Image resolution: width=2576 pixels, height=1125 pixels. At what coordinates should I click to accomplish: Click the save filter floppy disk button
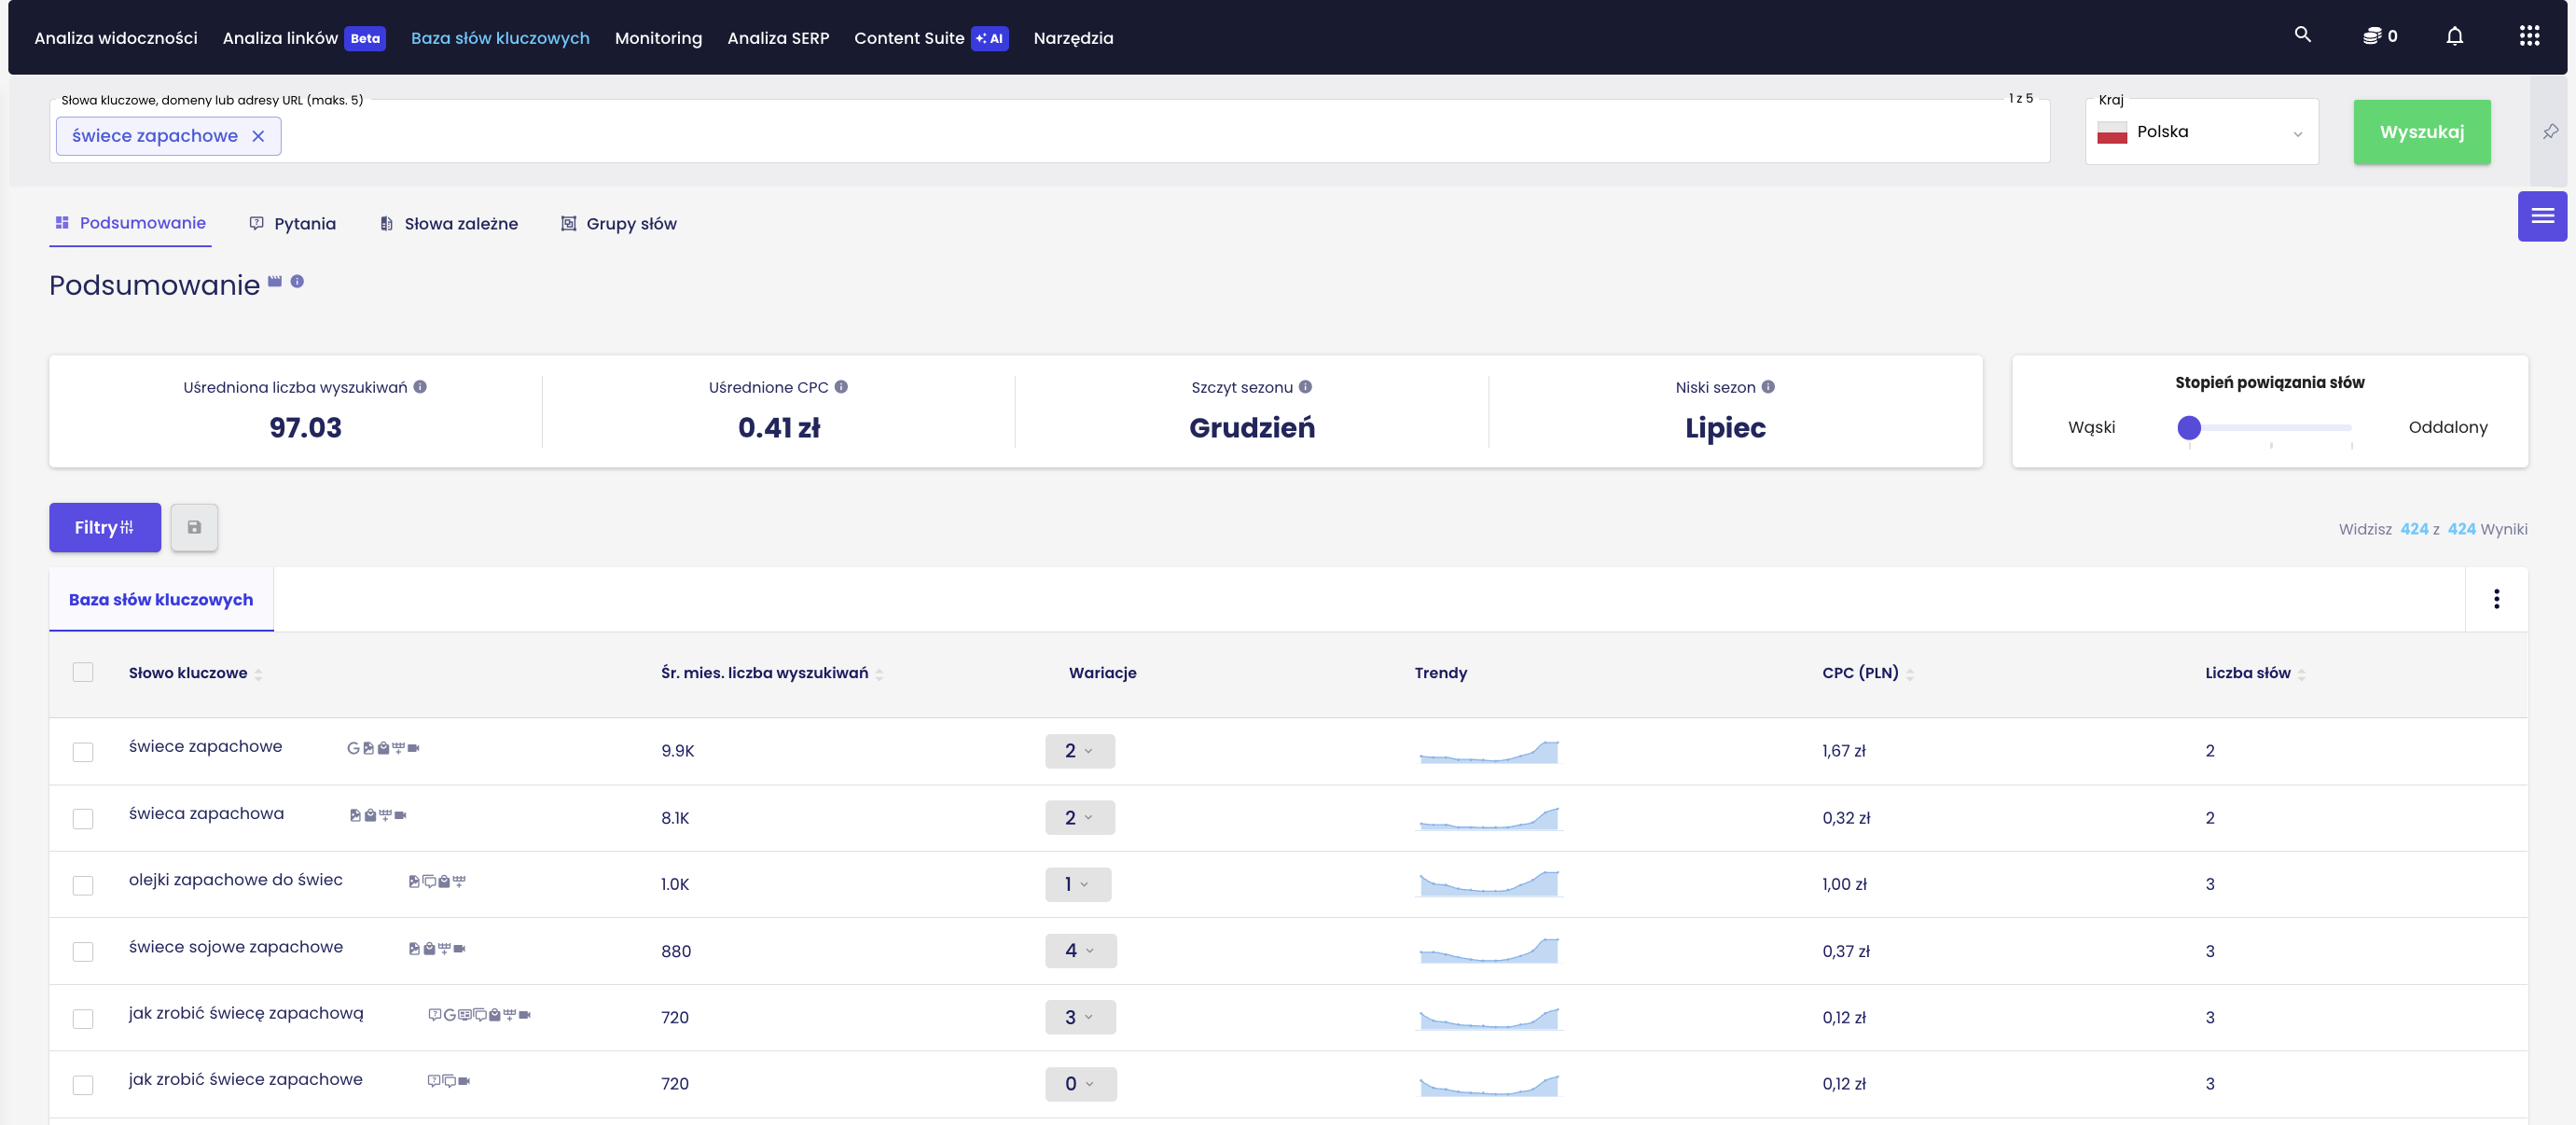point(194,527)
